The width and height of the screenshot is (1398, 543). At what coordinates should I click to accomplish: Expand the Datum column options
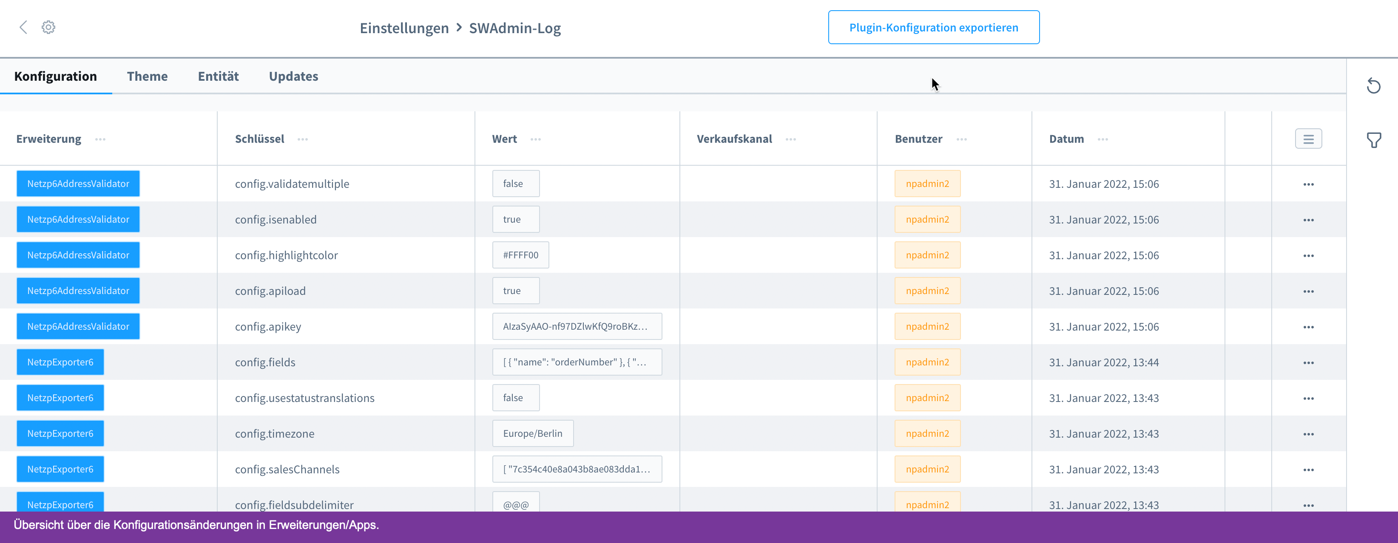click(x=1103, y=139)
